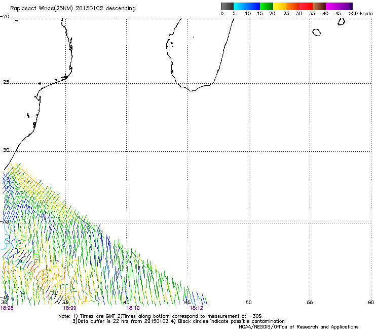Click the island outline at the top right corner
This screenshot has width=375, height=330.
coord(341,21)
